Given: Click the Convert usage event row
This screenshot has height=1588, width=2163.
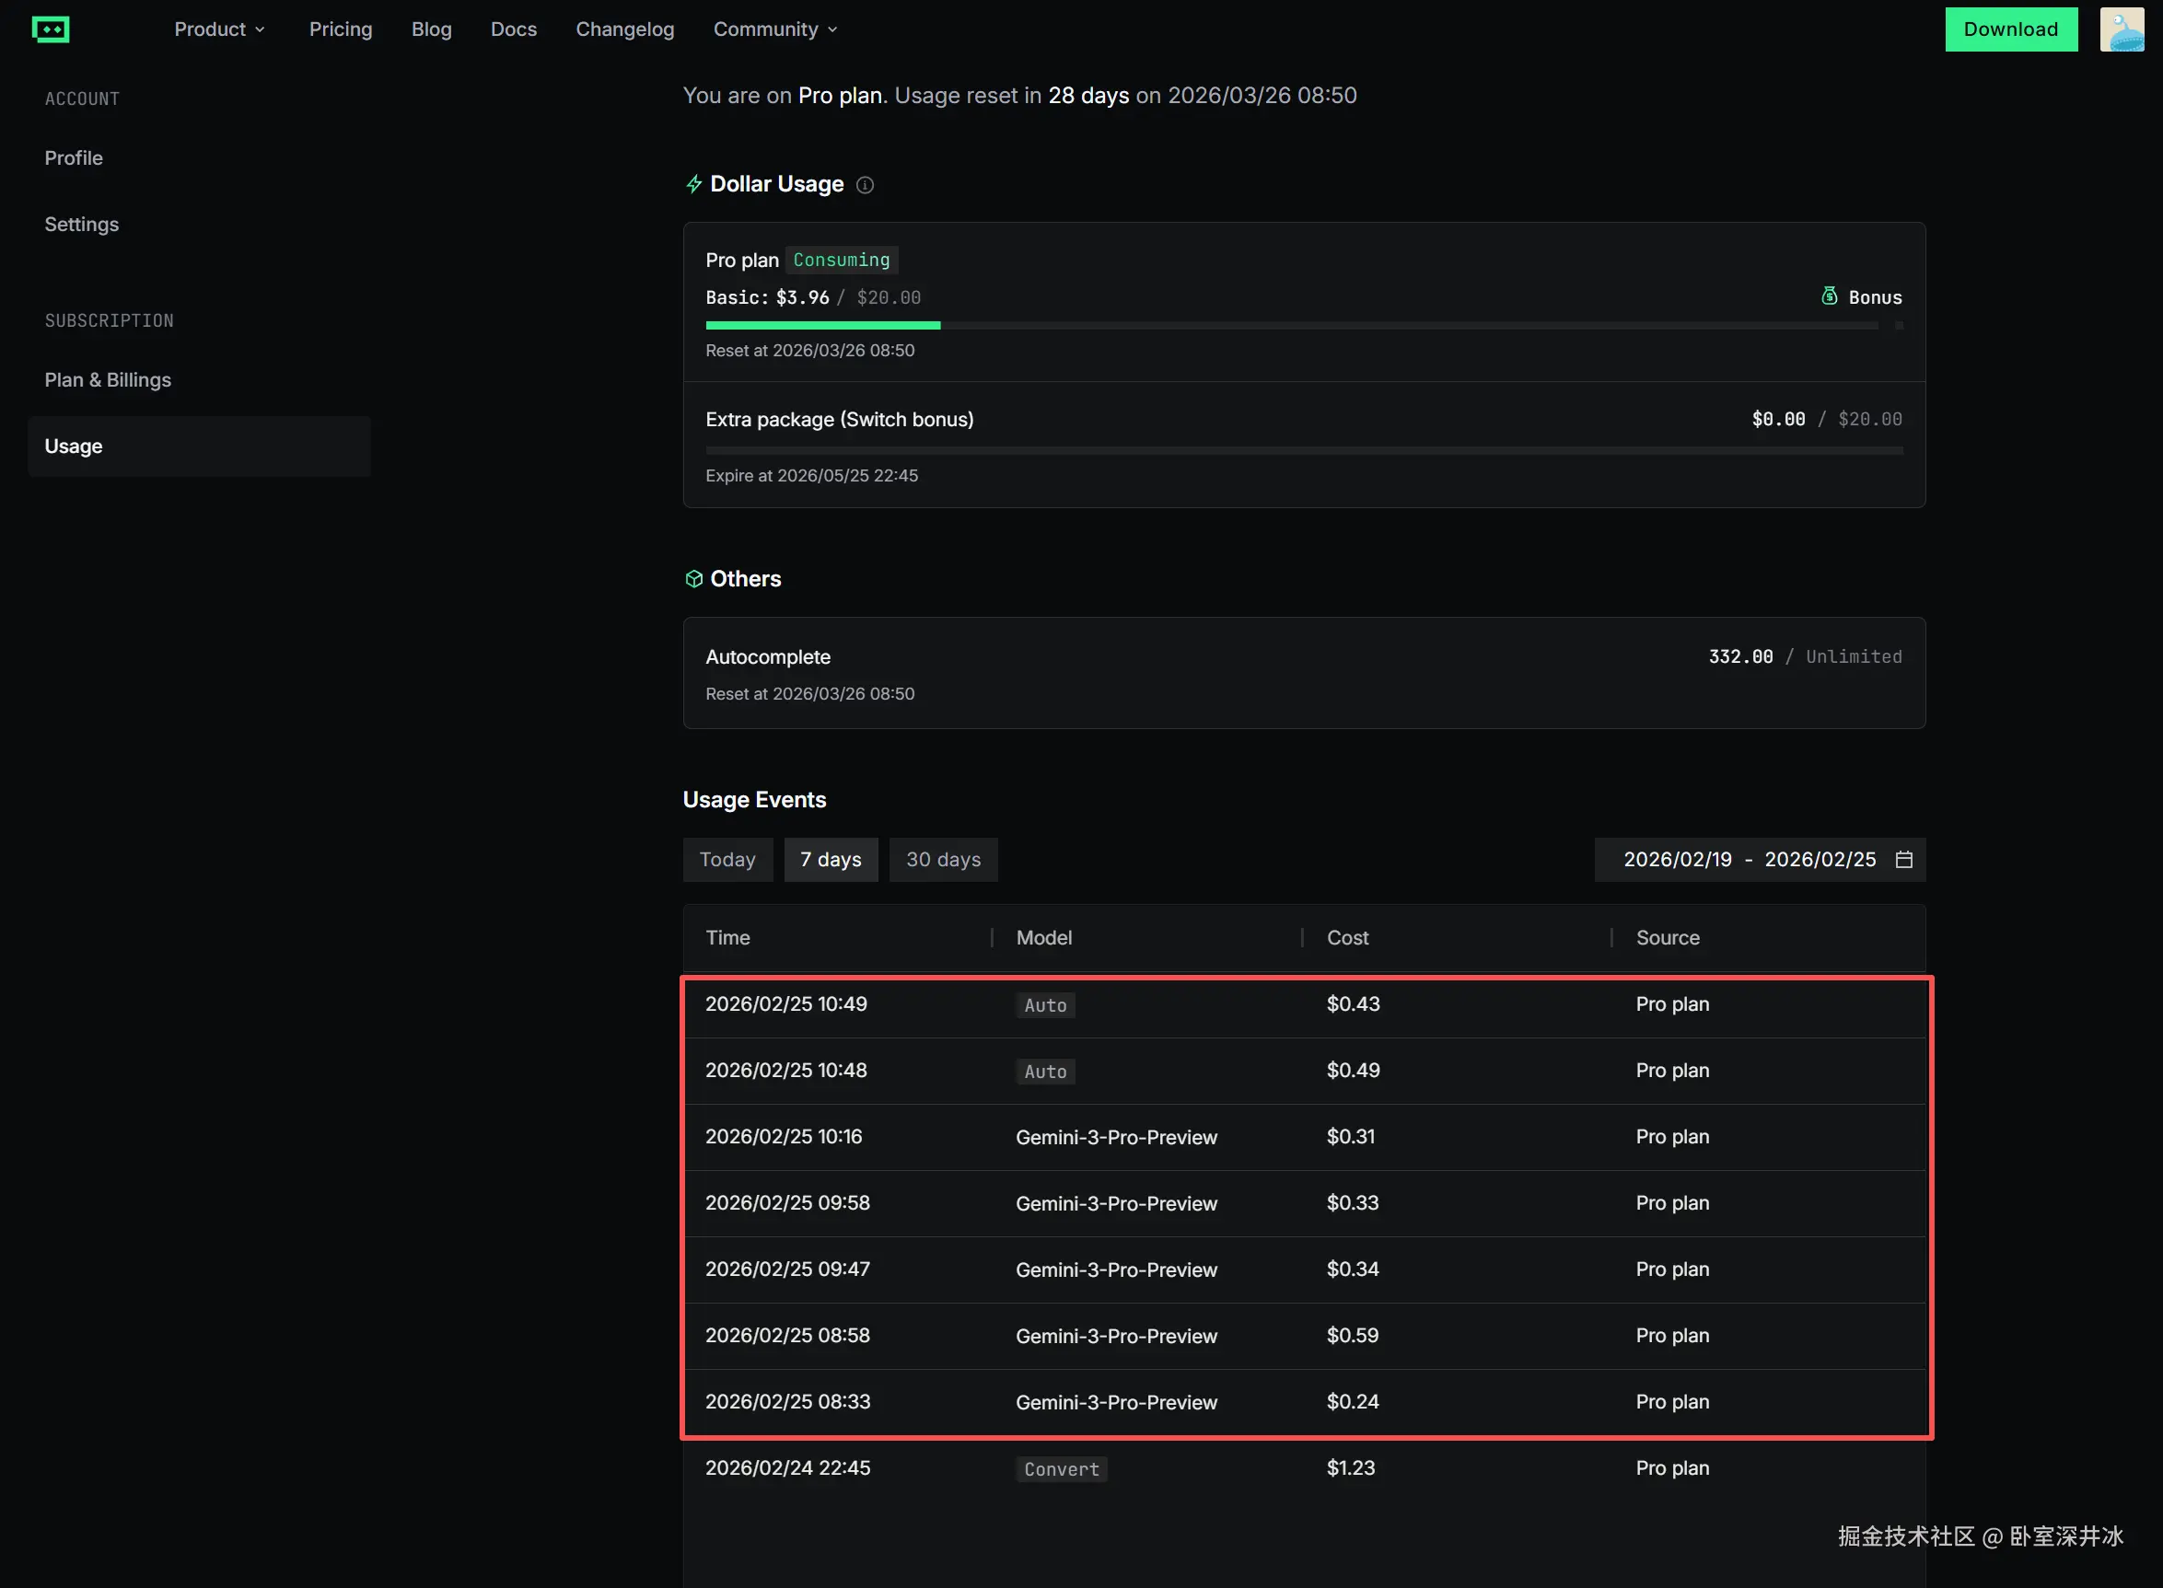Looking at the screenshot, I should click(1303, 1467).
